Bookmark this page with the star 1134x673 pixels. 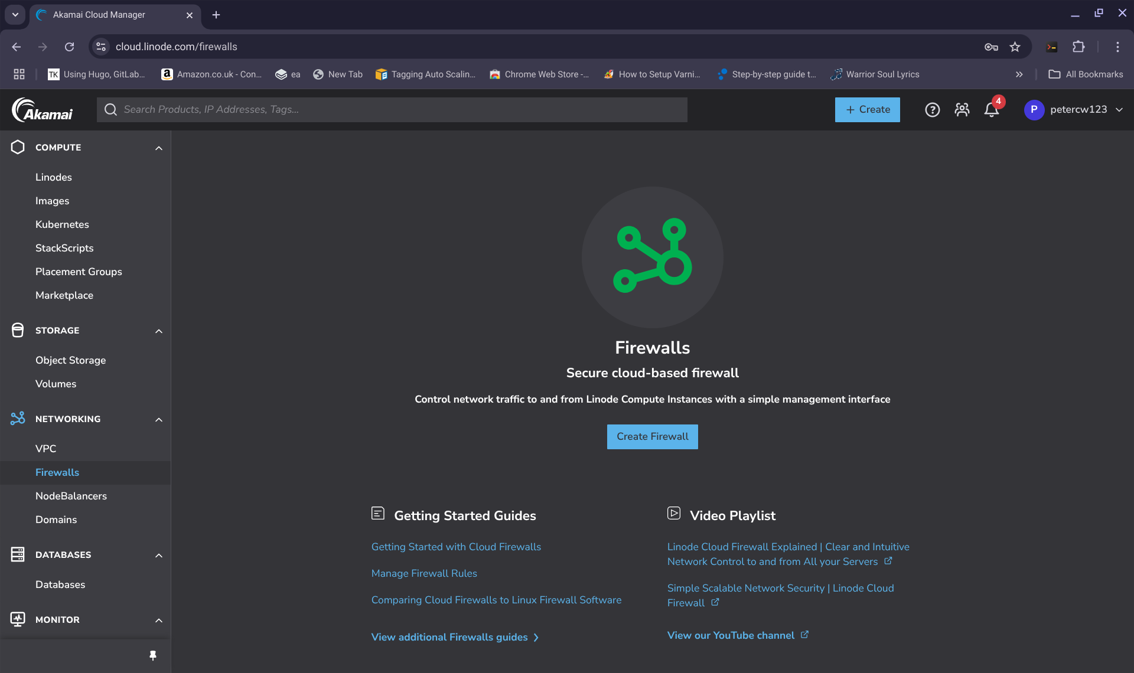click(1015, 47)
